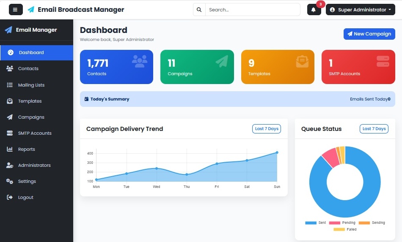Click the sidebar Email Manager paper plane logo
Image resolution: width=402 pixels, height=242 pixels.
click(x=8, y=30)
